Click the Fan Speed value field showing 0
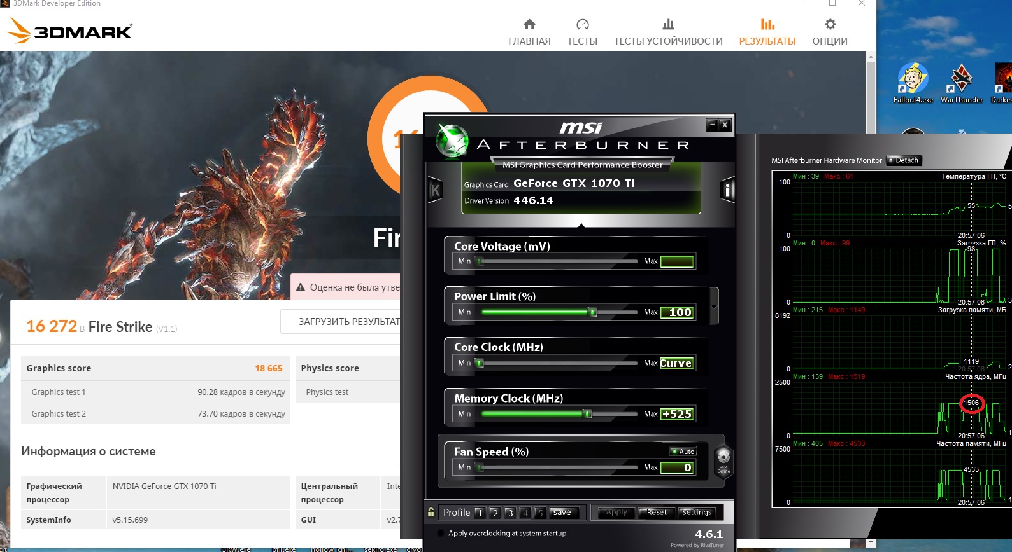 click(x=677, y=467)
